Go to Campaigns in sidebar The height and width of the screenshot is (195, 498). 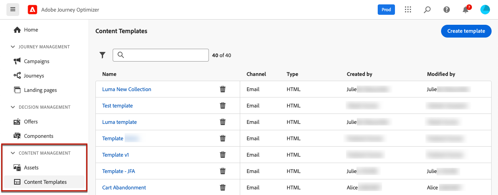tap(36, 61)
